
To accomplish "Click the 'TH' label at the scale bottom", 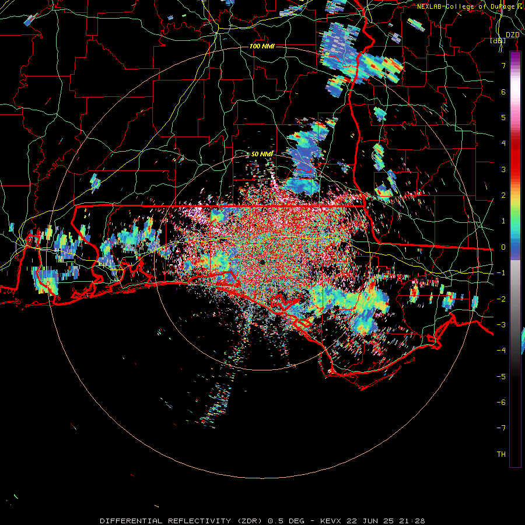I will [x=501, y=454].
